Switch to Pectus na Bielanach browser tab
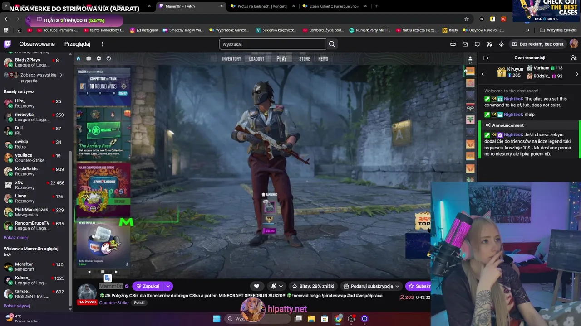581x326 pixels. click(x=262, y=6)
